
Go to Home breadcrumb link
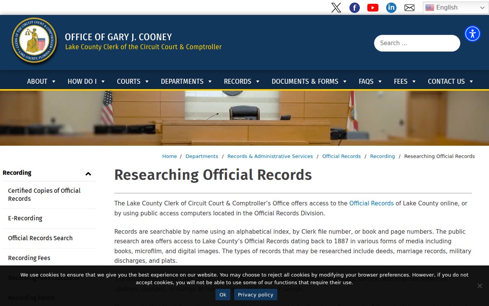tap(170, 156)
